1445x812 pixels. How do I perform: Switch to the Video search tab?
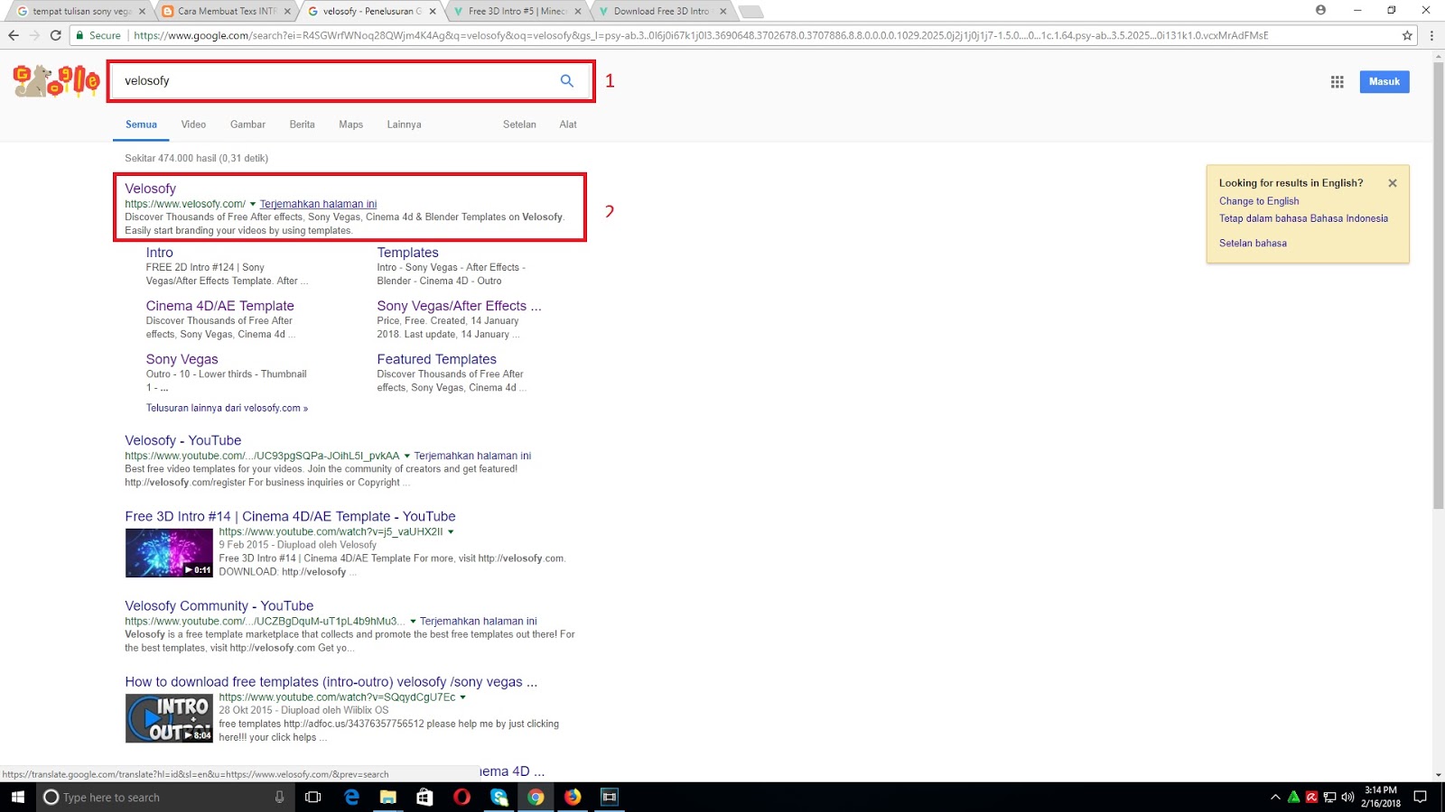(x=193, y=125)
